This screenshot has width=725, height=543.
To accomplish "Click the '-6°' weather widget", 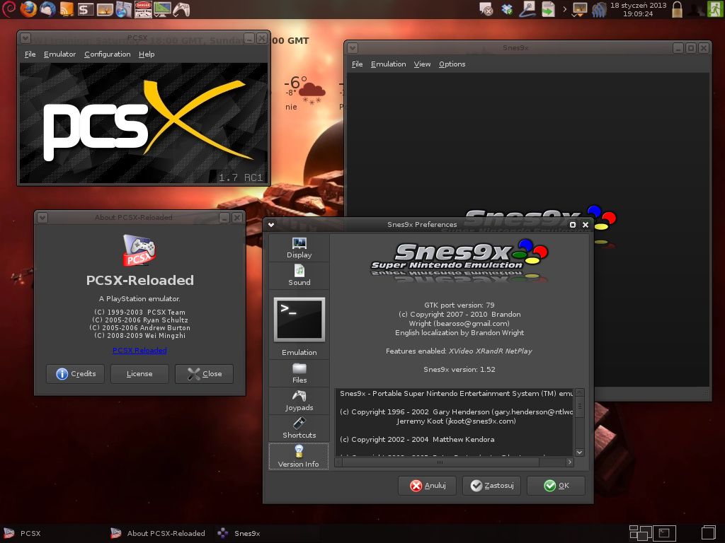I will [304, 93].
